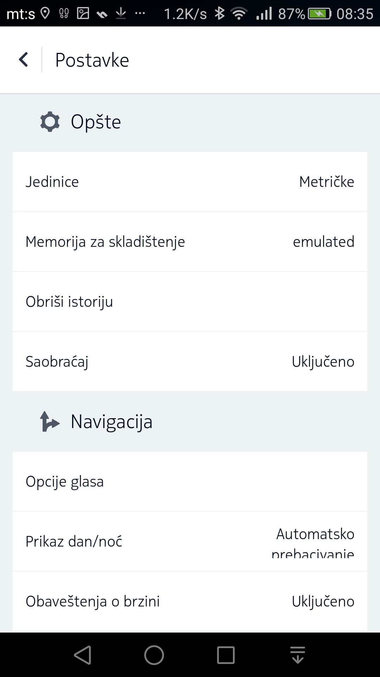Tap the Postavke screen title

(92, 60)
